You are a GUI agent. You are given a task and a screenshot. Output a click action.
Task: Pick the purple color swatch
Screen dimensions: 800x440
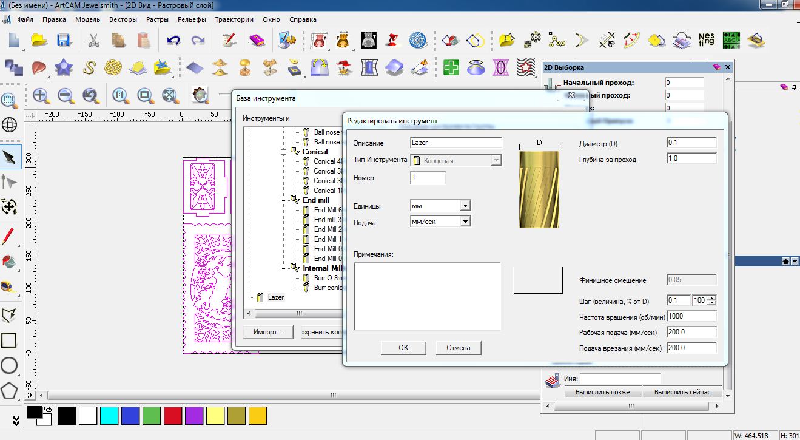(194, 416)
